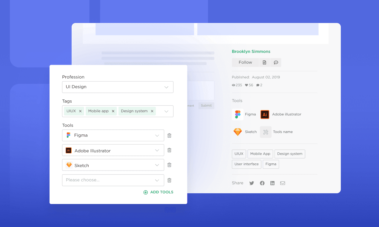The width and height of the screenshot is (379, 227).
Task: Share on LinkedIn
Action: point(272,183)
